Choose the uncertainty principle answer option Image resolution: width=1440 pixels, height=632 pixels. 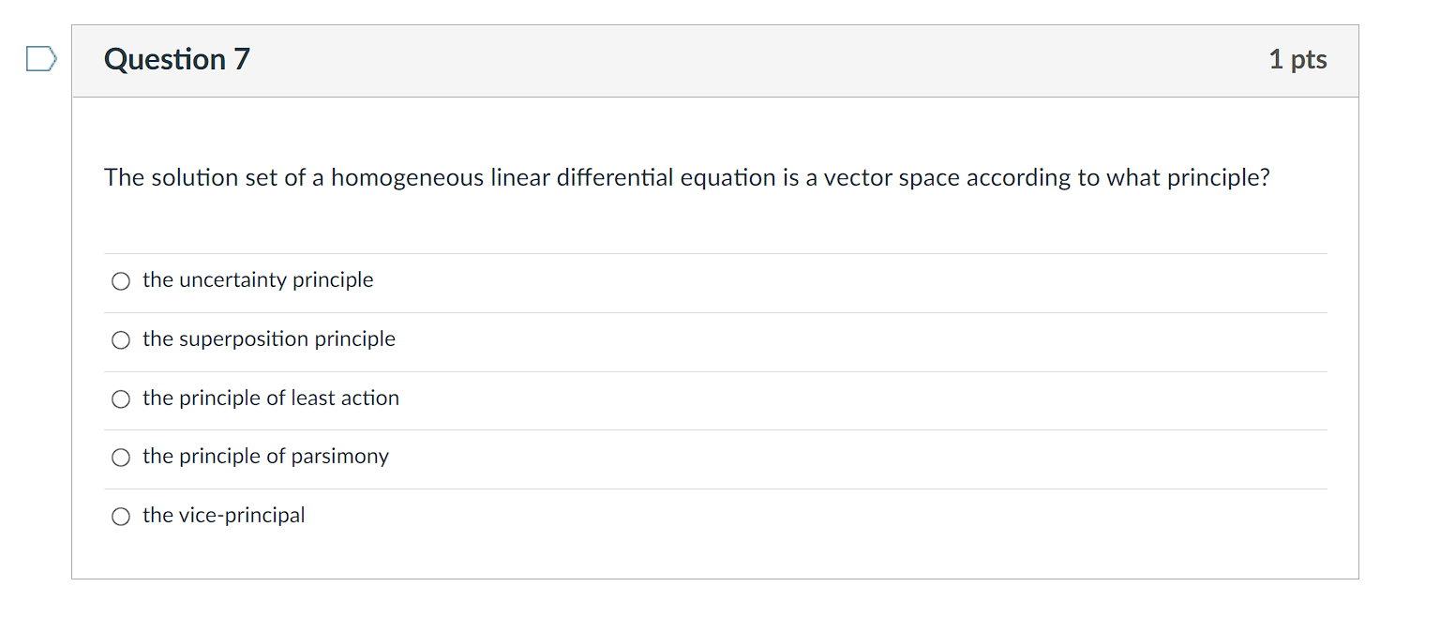[x=257, y=279]
